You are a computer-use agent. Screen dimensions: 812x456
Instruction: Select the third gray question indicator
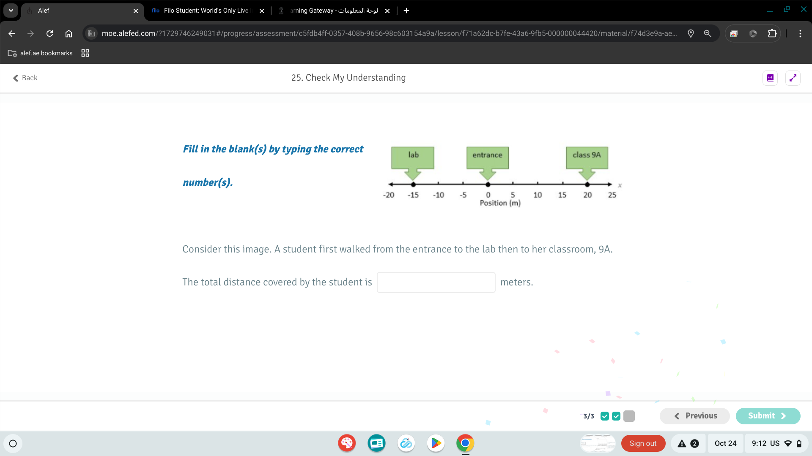[x=629, y=416]
